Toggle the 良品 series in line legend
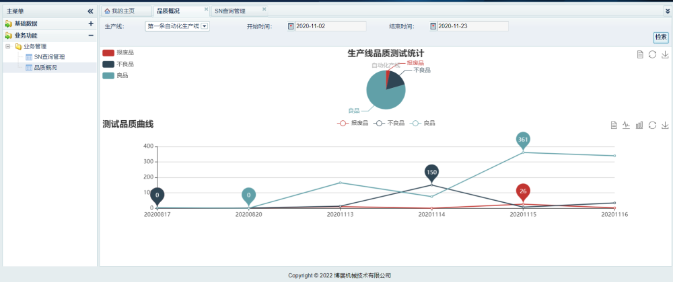673x282 pixels. click(x=423, y=124)
